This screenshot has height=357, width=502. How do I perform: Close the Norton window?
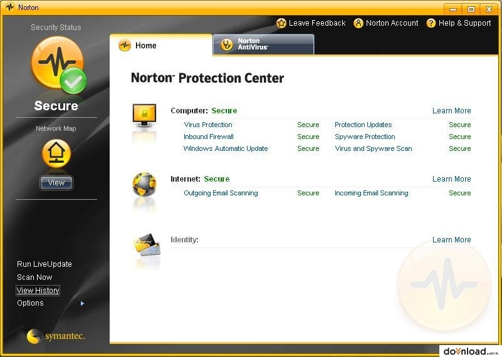click(489, 9)
